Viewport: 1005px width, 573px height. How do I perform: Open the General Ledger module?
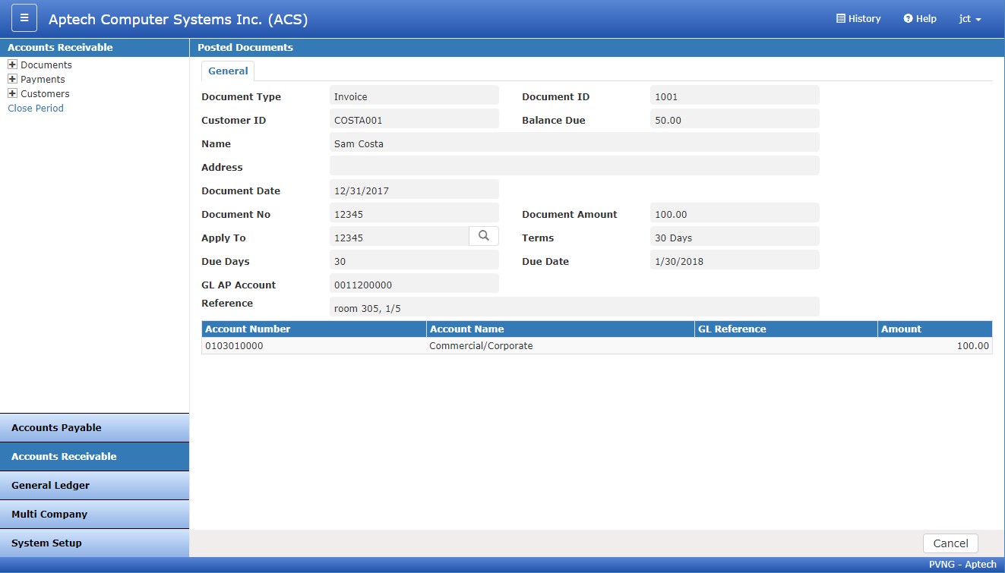coord(94,485)
